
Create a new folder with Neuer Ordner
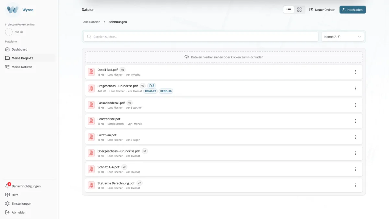click(322, 10)
